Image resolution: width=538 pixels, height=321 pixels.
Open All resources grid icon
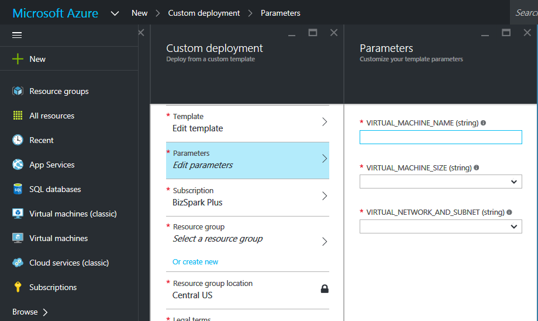tap(18, 116)
